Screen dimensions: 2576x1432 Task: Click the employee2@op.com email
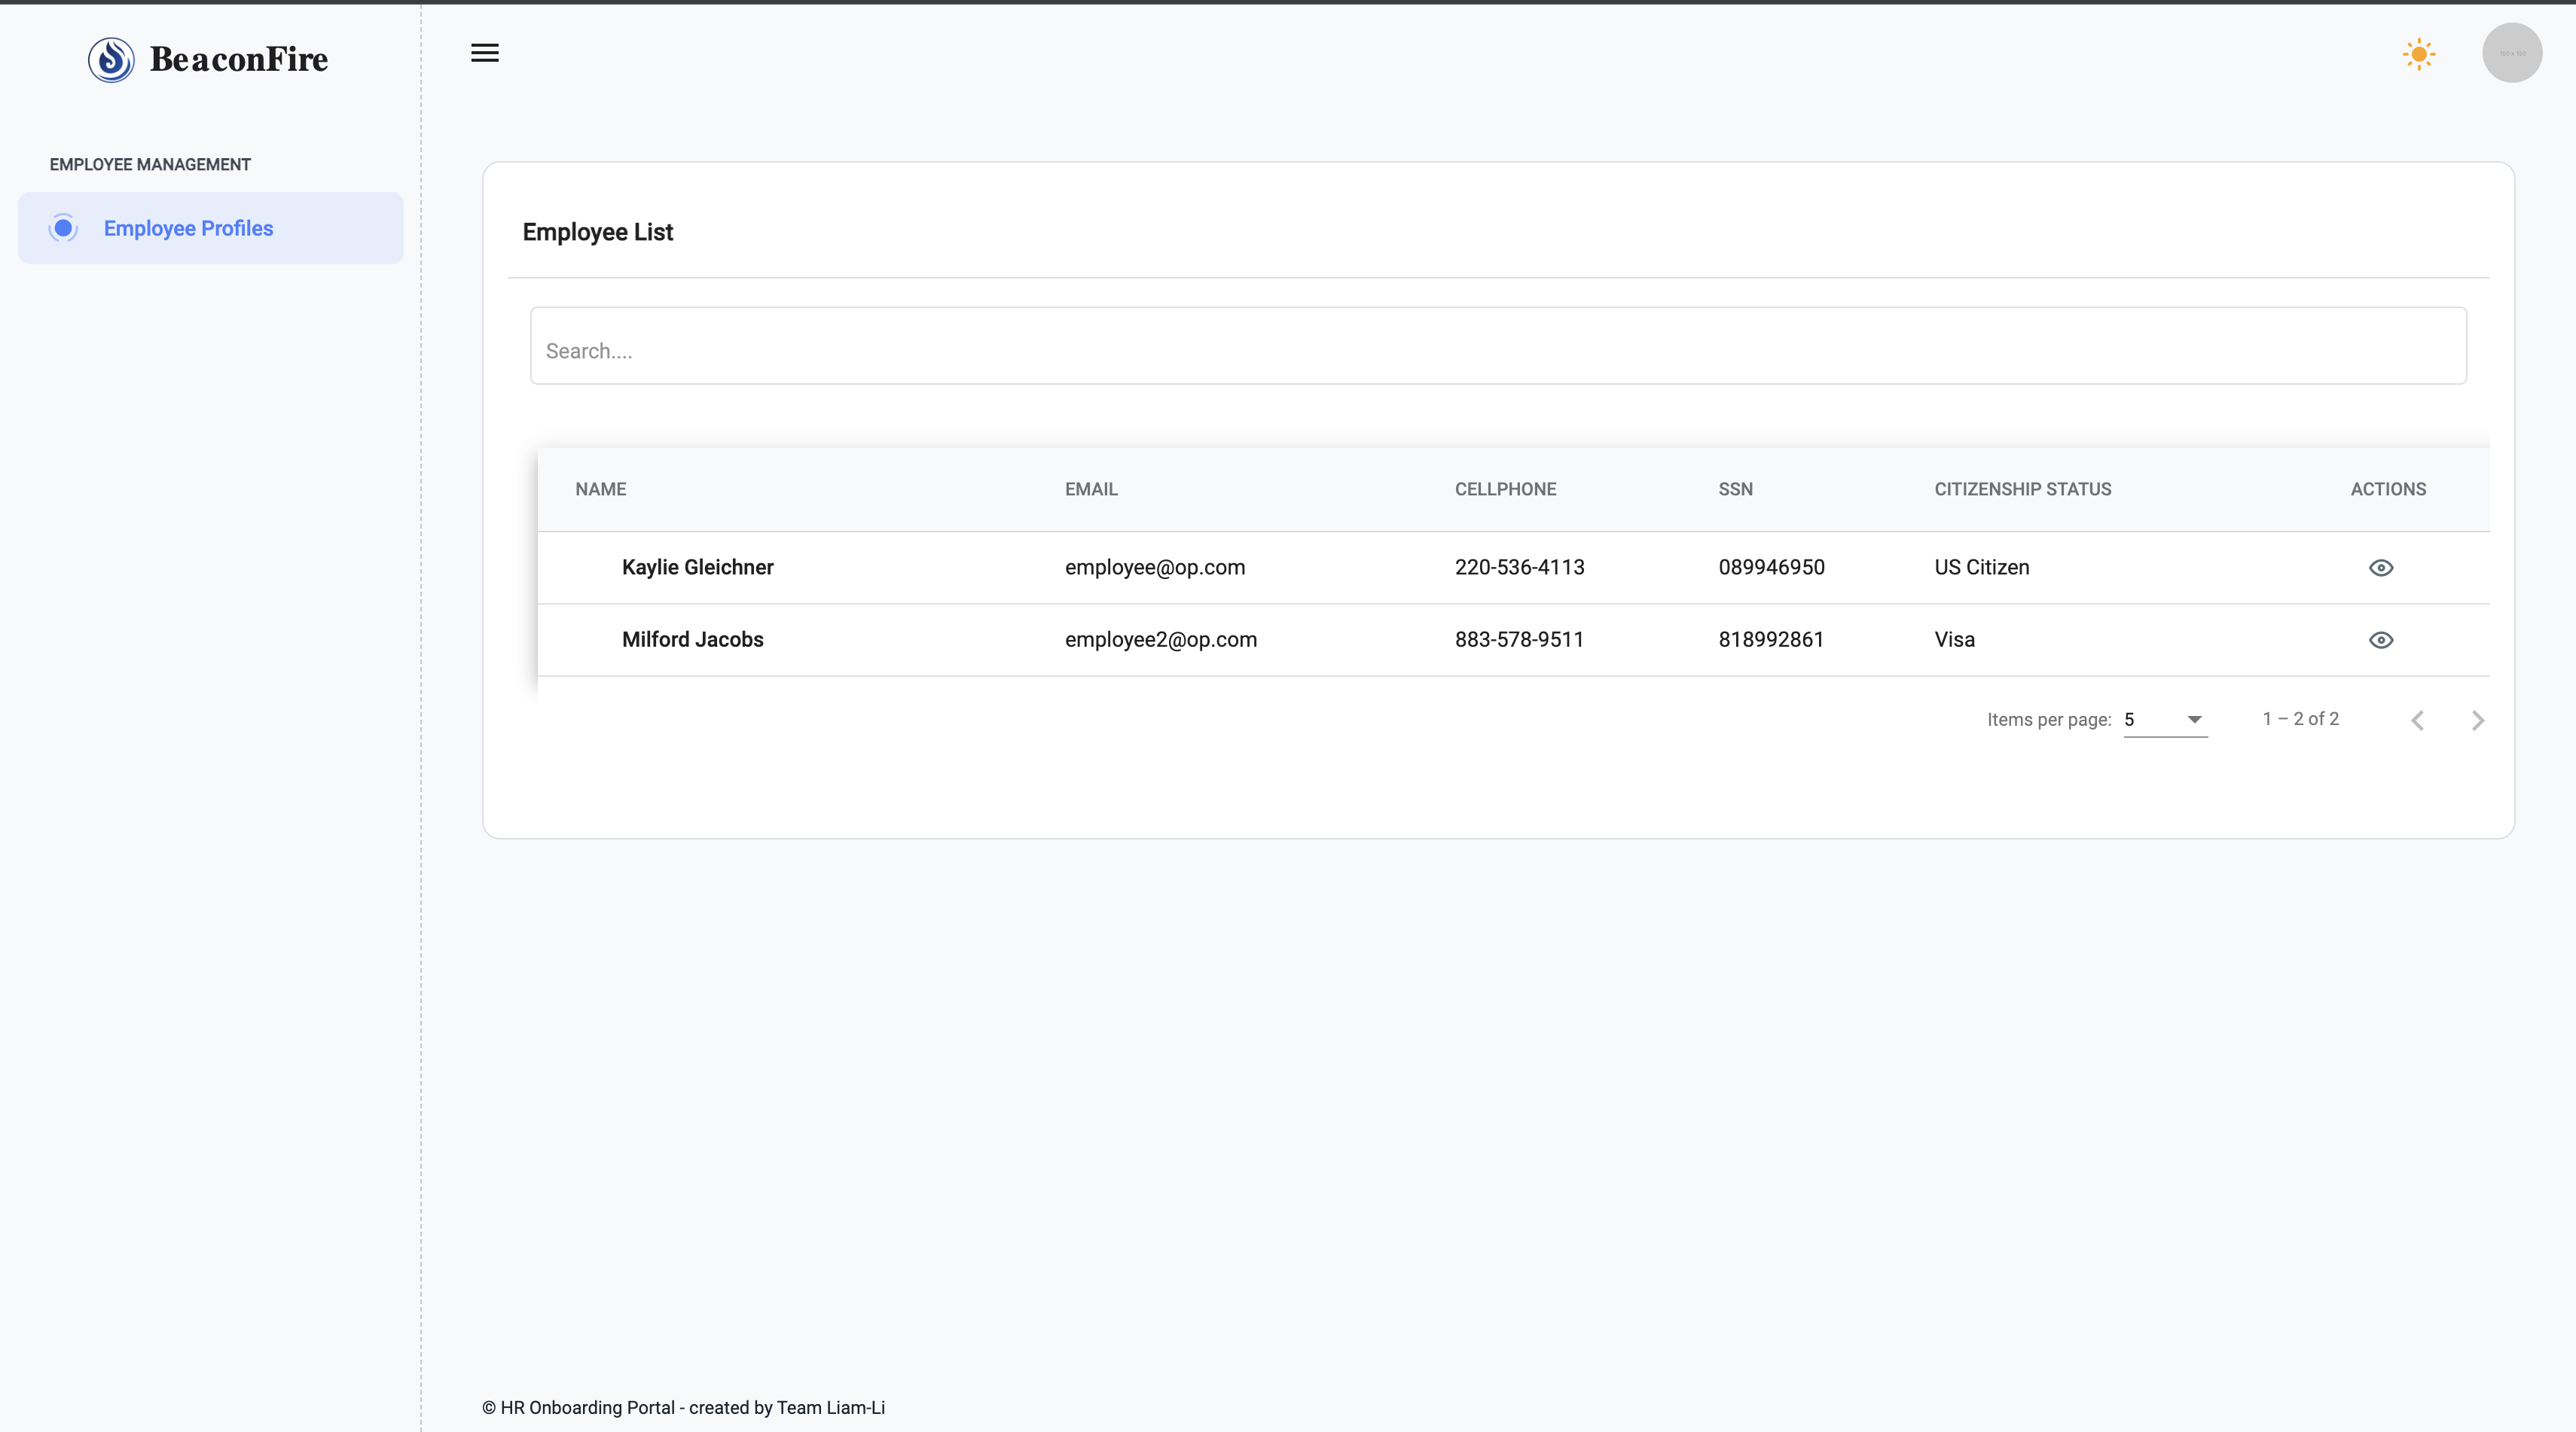point(1160,639)
